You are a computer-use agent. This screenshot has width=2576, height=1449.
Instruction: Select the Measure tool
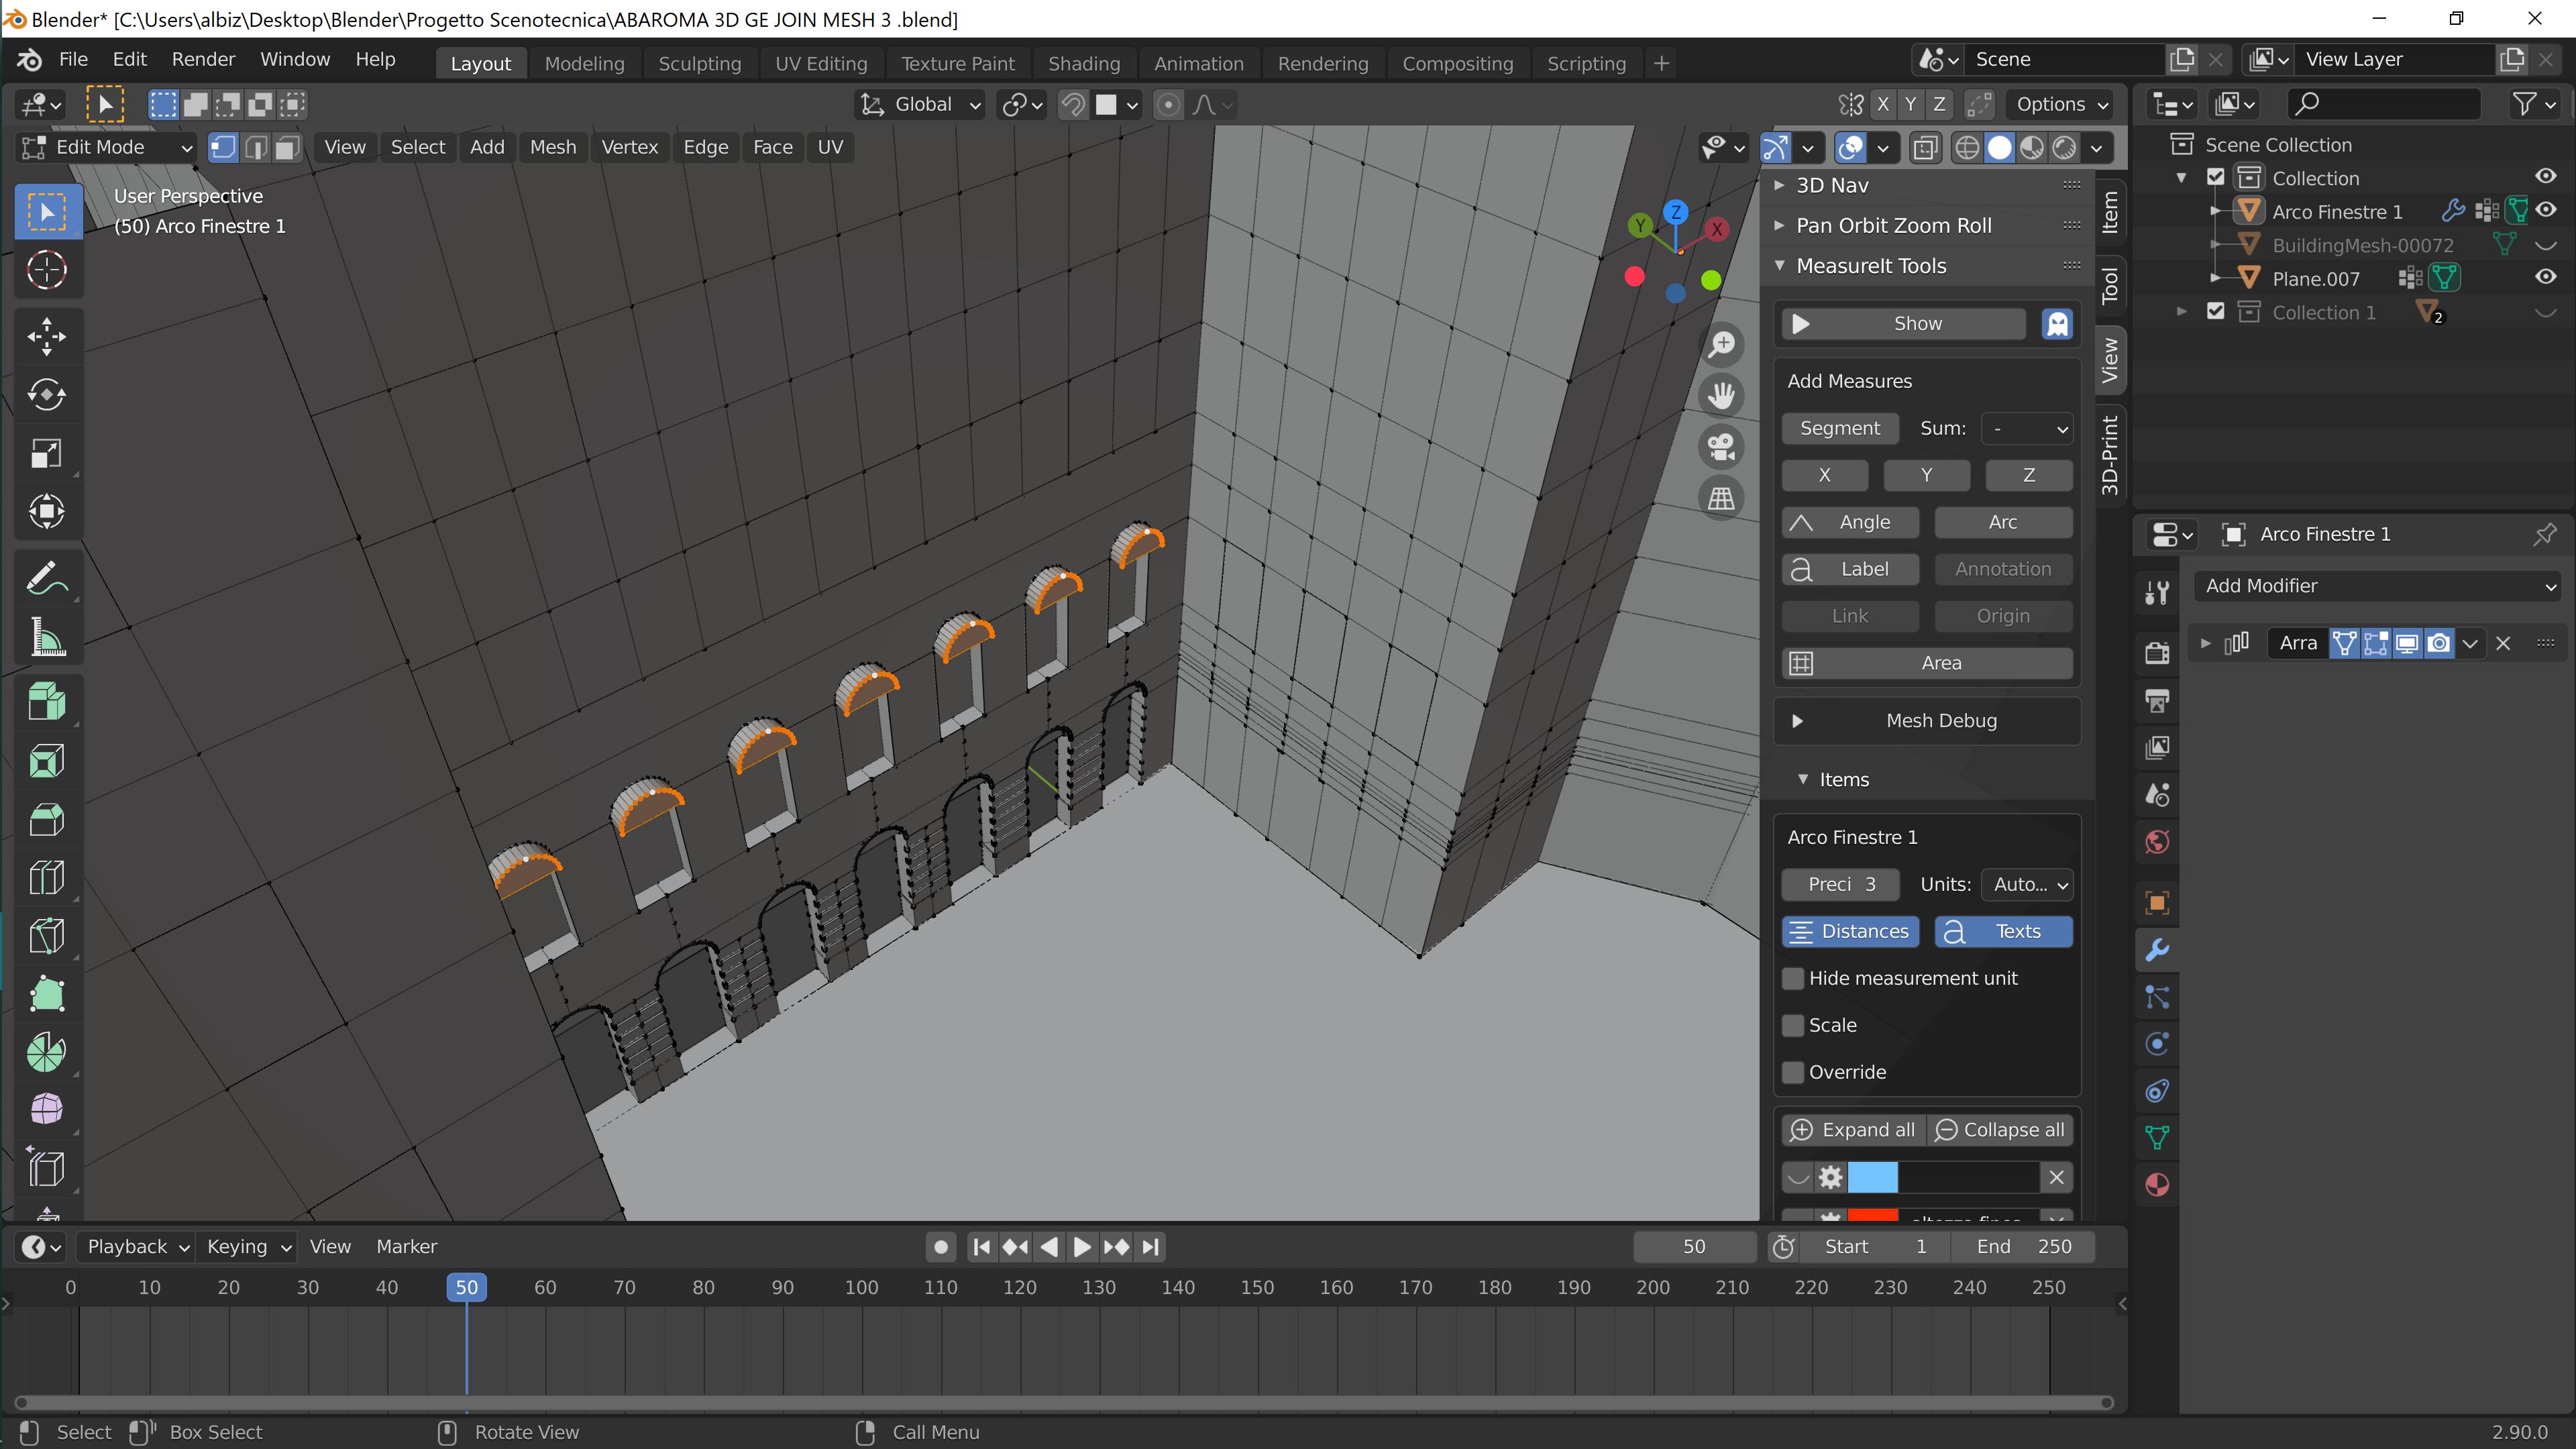(x=46, y=636)
